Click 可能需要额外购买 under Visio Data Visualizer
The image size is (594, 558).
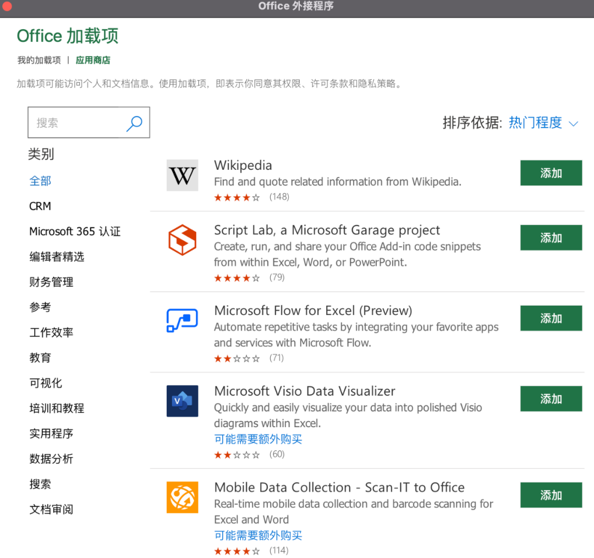(x=258, y=439)
